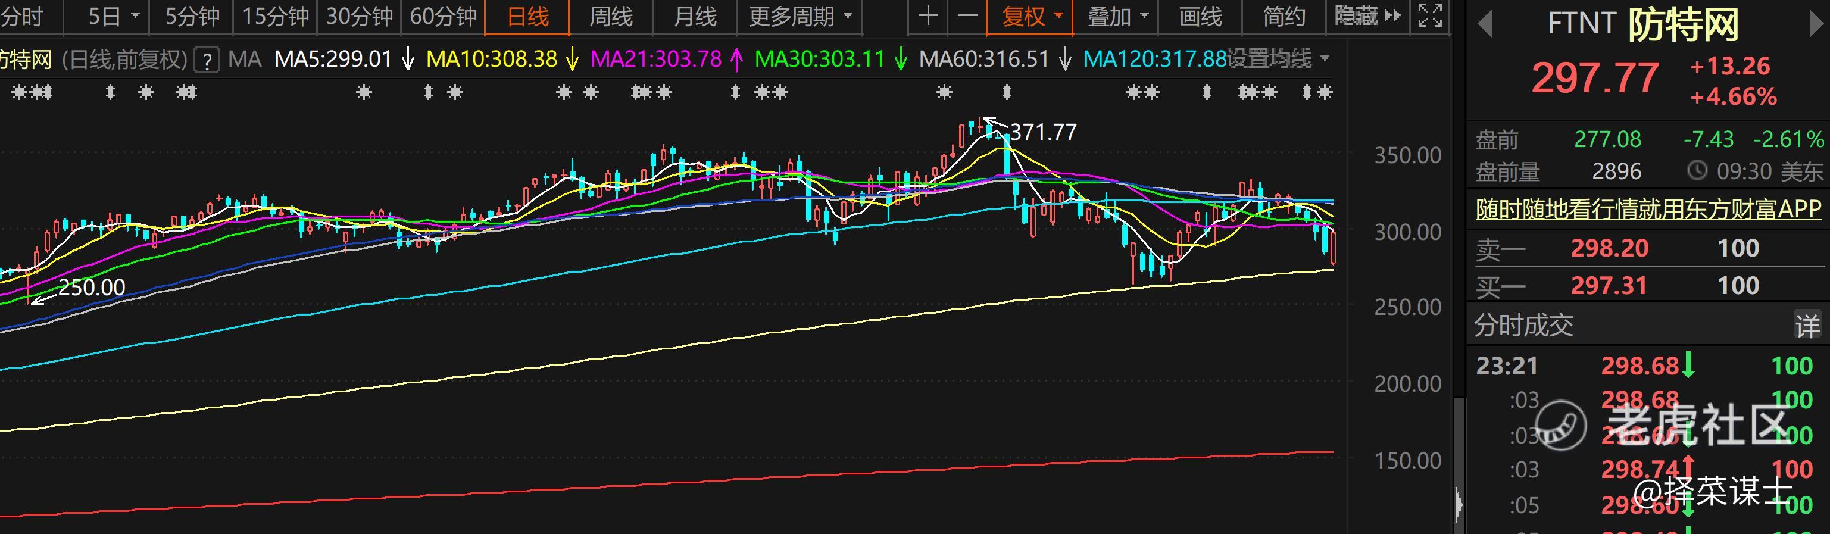This screenshot has width=1830, height=534.
Task: Click the 250.00 low price marker
Action: 92,288
